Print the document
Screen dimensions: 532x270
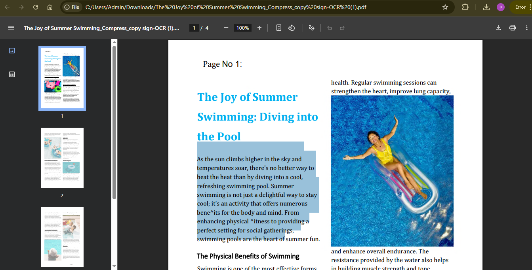513,28
